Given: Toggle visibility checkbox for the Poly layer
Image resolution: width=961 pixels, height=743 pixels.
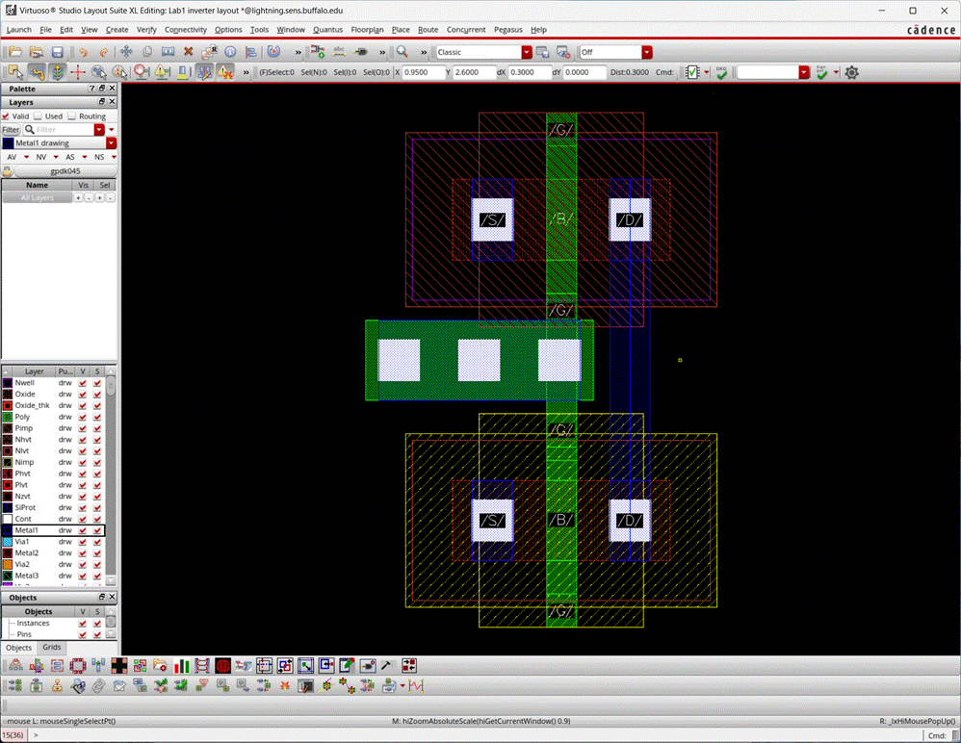Looking at the screenshot, I should click(x=85, y=416).
